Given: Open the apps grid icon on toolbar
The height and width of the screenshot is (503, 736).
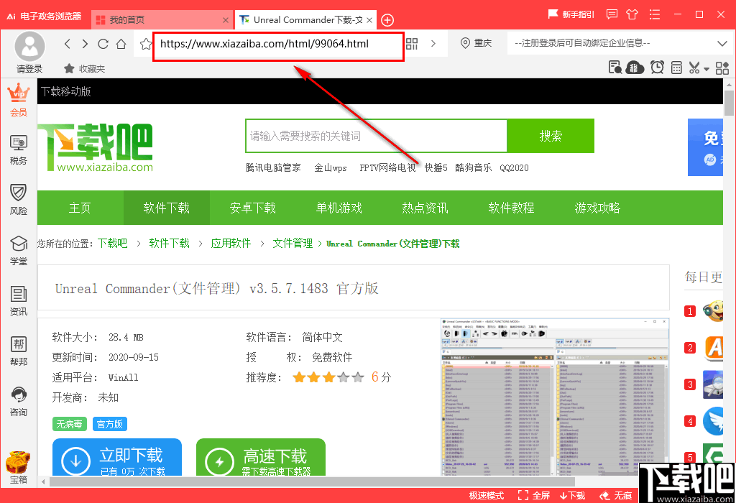Looking at the screenshot, I should pos(722,67).
